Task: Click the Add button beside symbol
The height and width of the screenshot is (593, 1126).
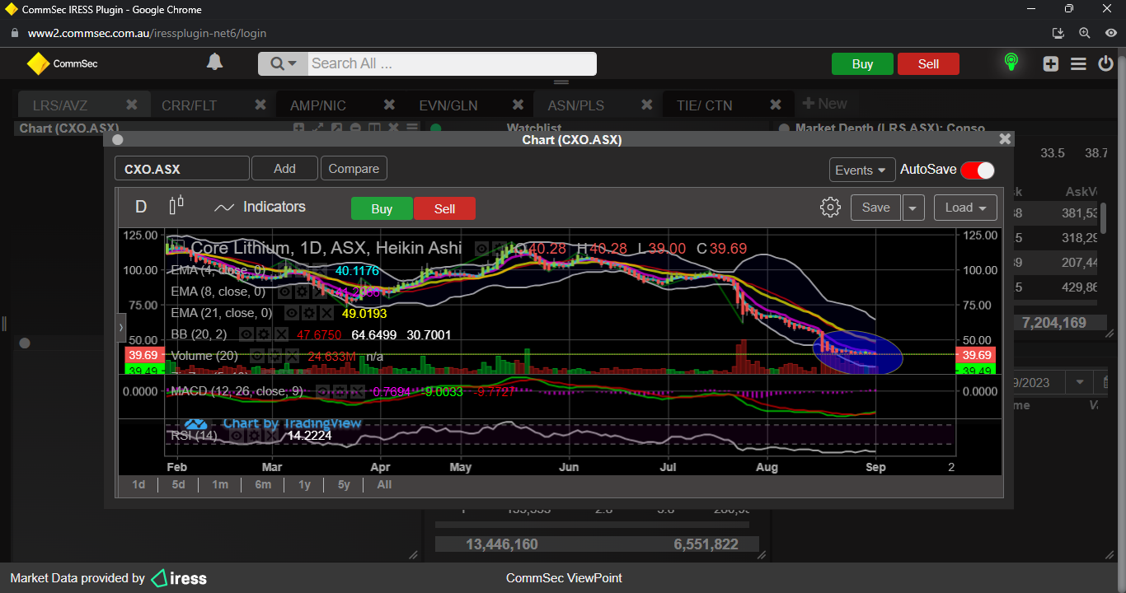Action: tap(284, 169)
